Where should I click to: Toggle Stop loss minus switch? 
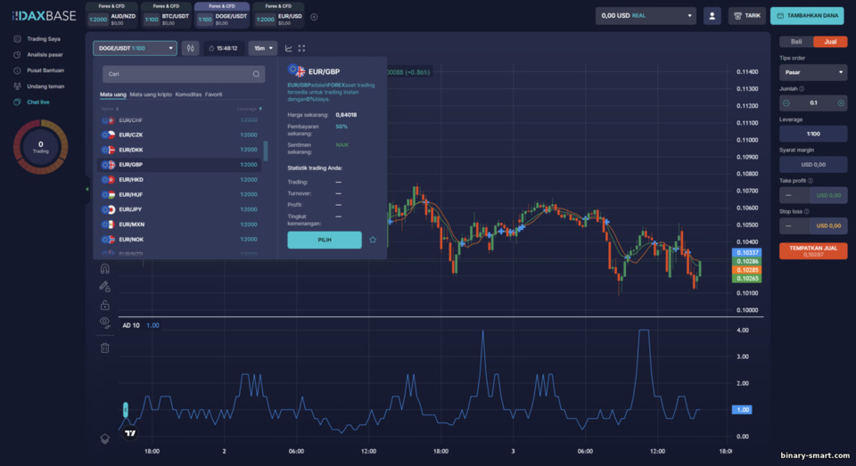pos(787,226)
